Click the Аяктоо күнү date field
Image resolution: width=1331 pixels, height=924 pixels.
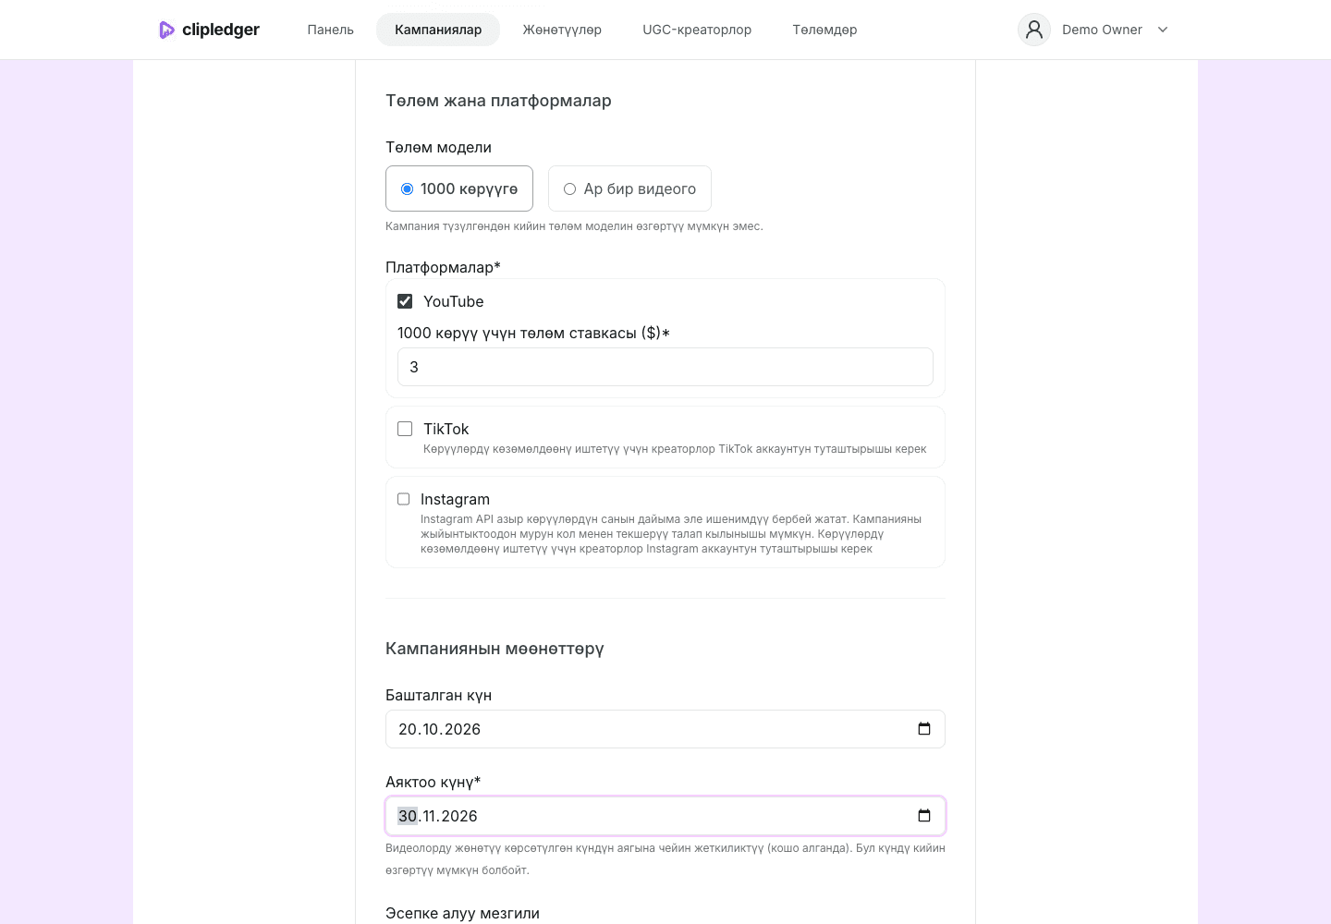click(x=665, y=816)
